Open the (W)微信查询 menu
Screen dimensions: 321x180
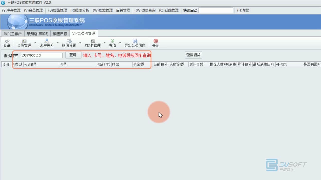click(x=146, y=10)
